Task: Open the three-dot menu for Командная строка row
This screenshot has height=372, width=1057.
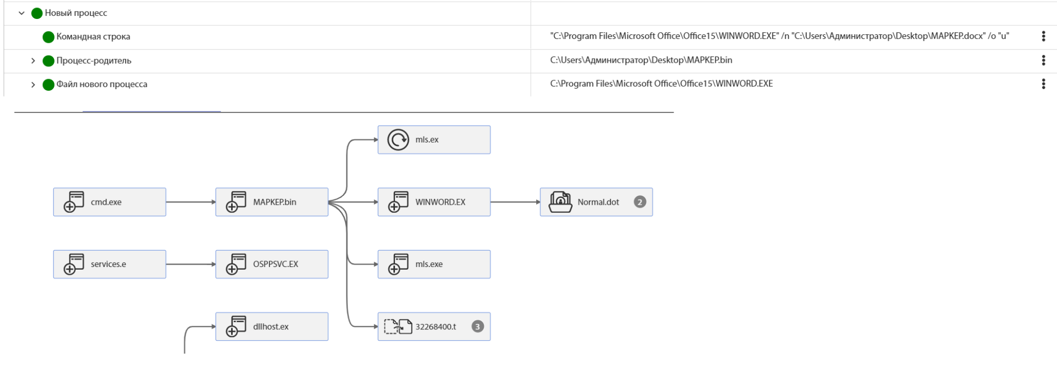Action: pyautogui.click(x=1043, y=36)
